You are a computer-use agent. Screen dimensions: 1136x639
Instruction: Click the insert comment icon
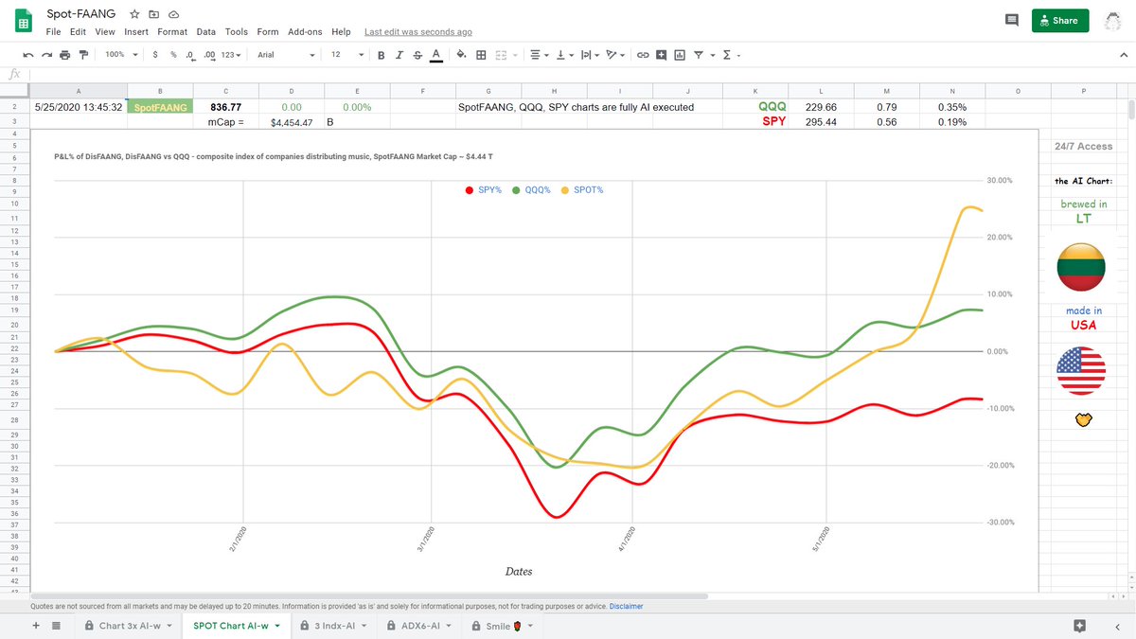[x=661, y=55]
